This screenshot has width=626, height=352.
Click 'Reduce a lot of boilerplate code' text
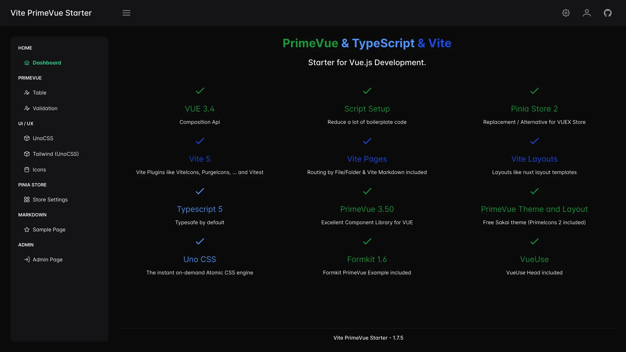[367, 122]
